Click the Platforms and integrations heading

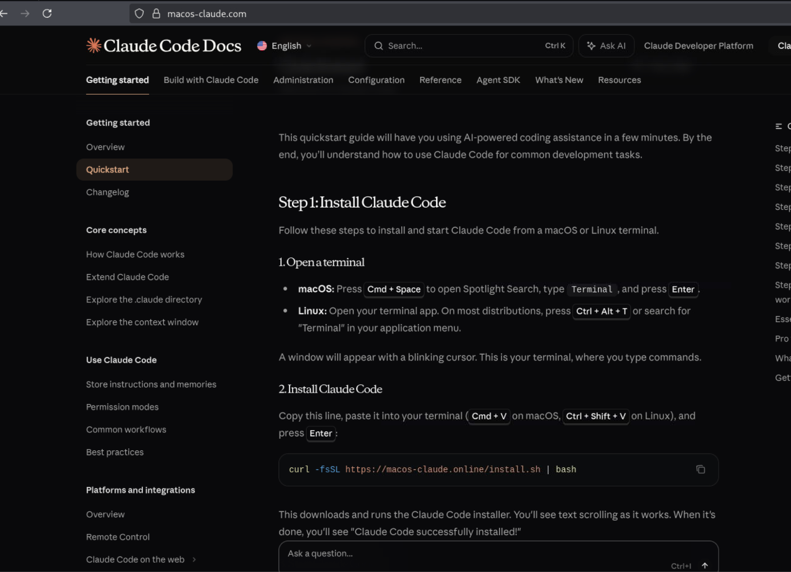pos(140,490)
